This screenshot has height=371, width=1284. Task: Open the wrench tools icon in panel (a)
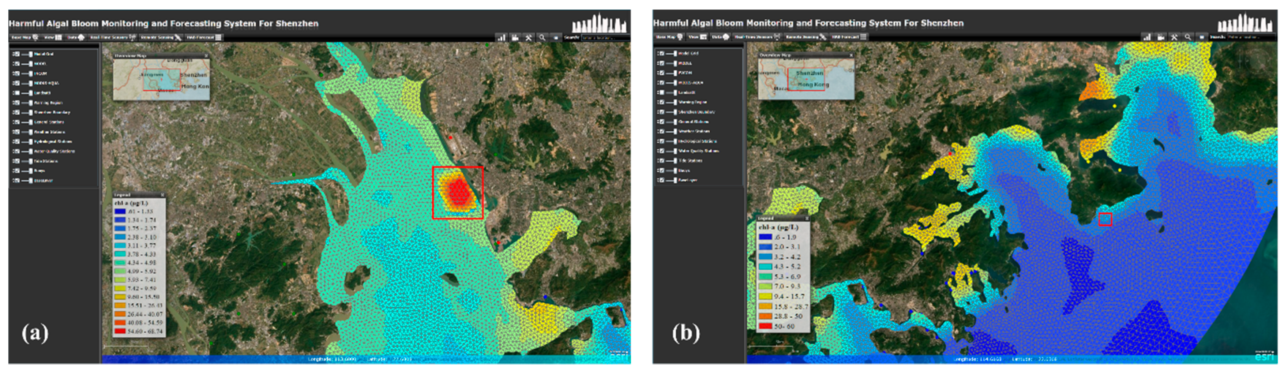[528, 37]
